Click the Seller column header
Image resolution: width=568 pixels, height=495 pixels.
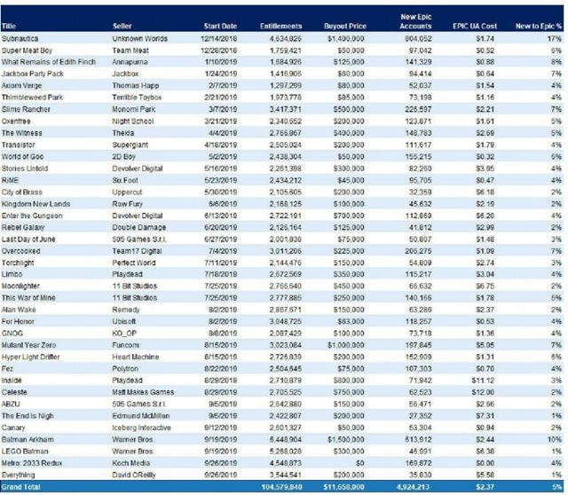click(124, 27)
